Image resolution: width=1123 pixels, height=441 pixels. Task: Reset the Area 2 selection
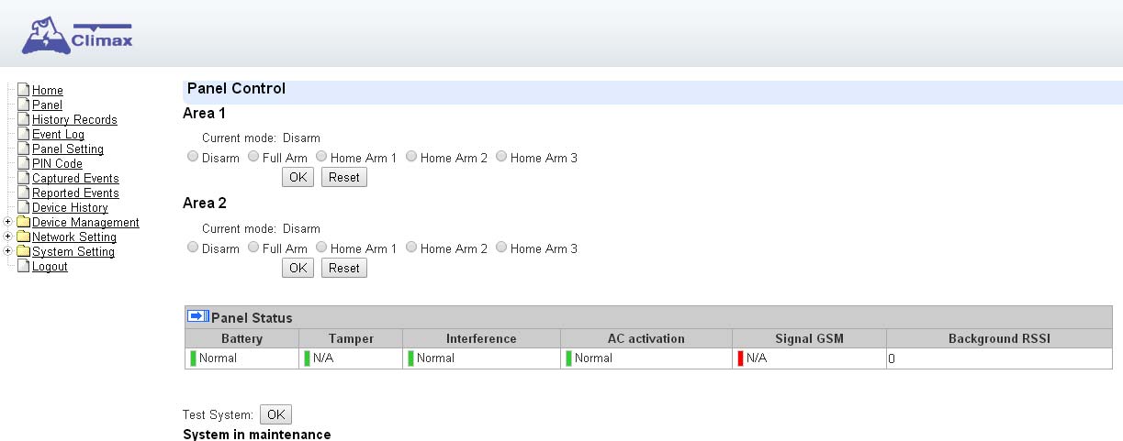click(x=344, y=268)
